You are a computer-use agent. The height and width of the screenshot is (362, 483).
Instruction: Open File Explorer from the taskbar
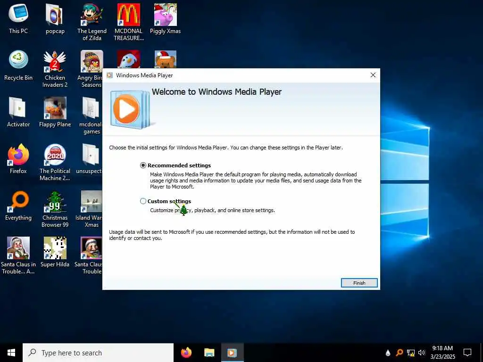[209, 353]
